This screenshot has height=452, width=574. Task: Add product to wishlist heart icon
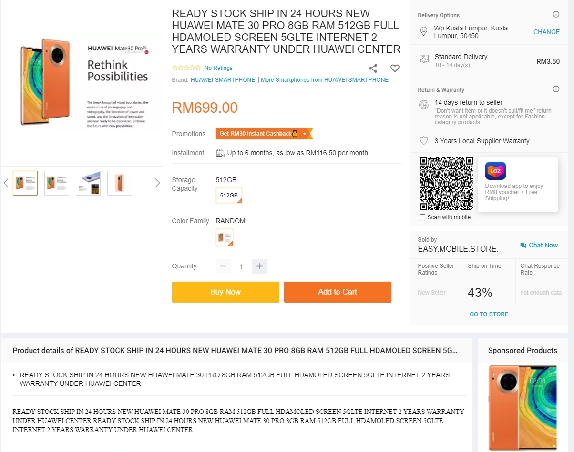tap(395, 69)
